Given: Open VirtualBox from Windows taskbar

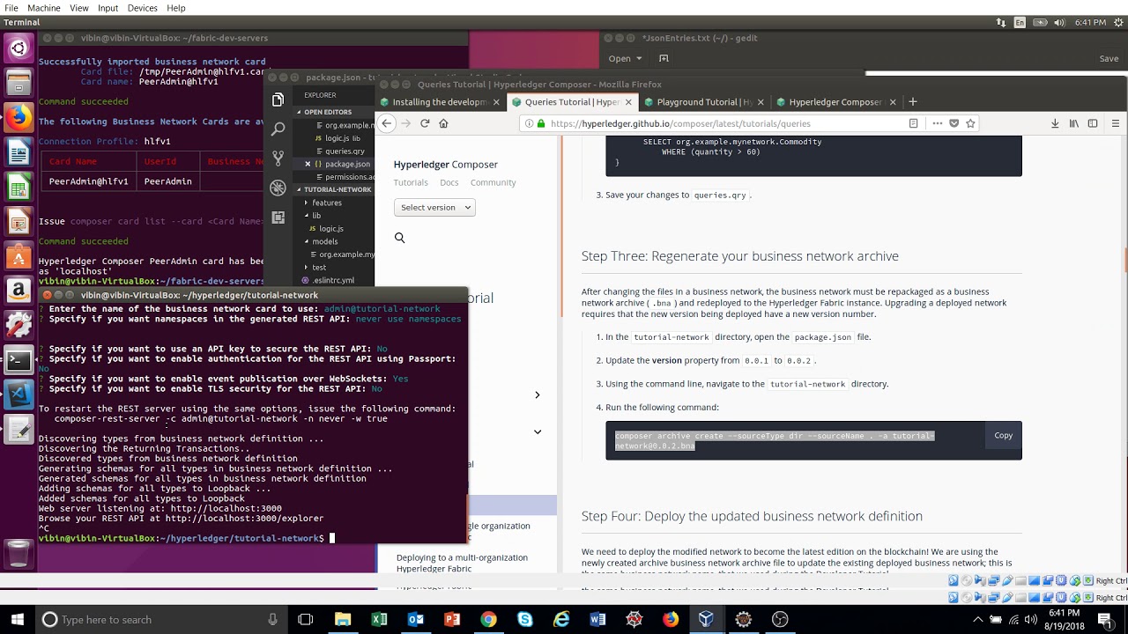Looking at the screenshot, I should [706, 619].
